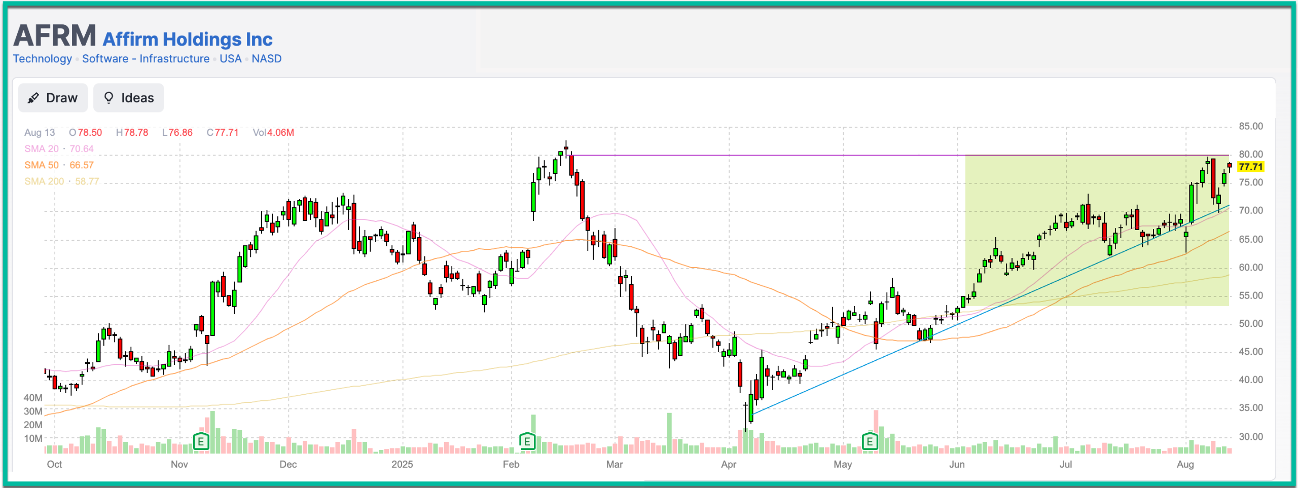Screen dimensions: 1298x488
Task: Click the 60.00 price axis label
Action: click(1251, 267)
